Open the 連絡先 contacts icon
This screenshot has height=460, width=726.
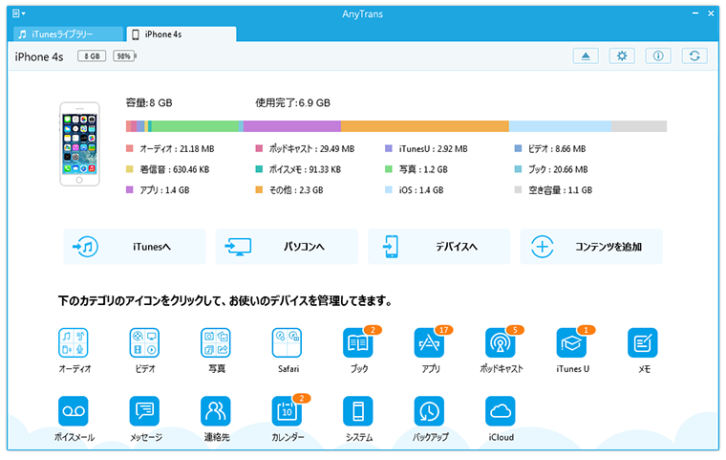pyautogui.click(x=216, y=411)
